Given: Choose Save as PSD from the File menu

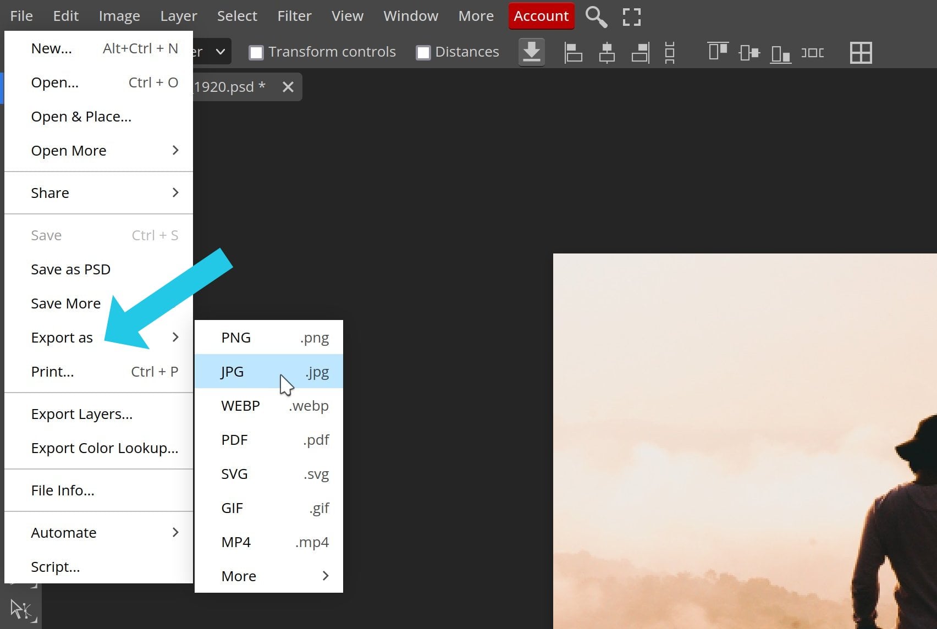Looking at the screenshot, I should point(70,269).
